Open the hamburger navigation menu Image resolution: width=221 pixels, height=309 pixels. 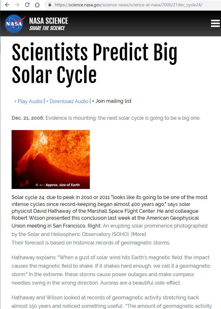pos(215,24)
